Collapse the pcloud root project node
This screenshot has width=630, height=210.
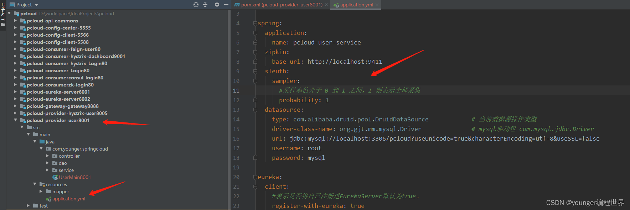point(9,14)
